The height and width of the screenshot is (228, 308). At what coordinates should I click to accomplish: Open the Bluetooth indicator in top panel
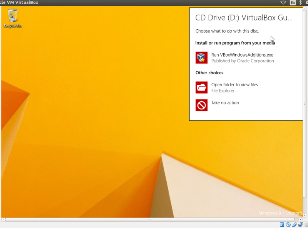pos(300,3)
